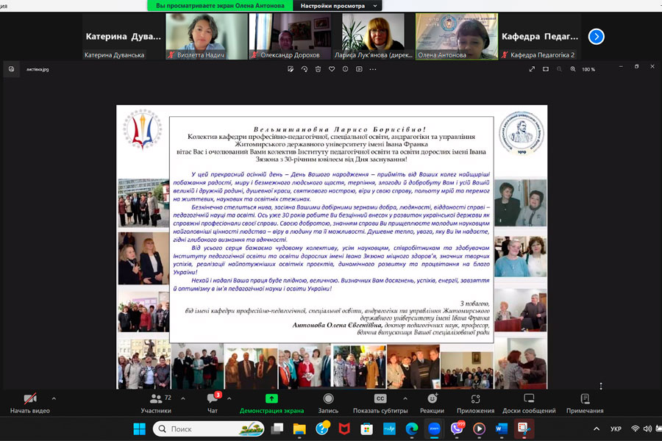Select Олександр Дорохов video thumbnail

[290, 36]
